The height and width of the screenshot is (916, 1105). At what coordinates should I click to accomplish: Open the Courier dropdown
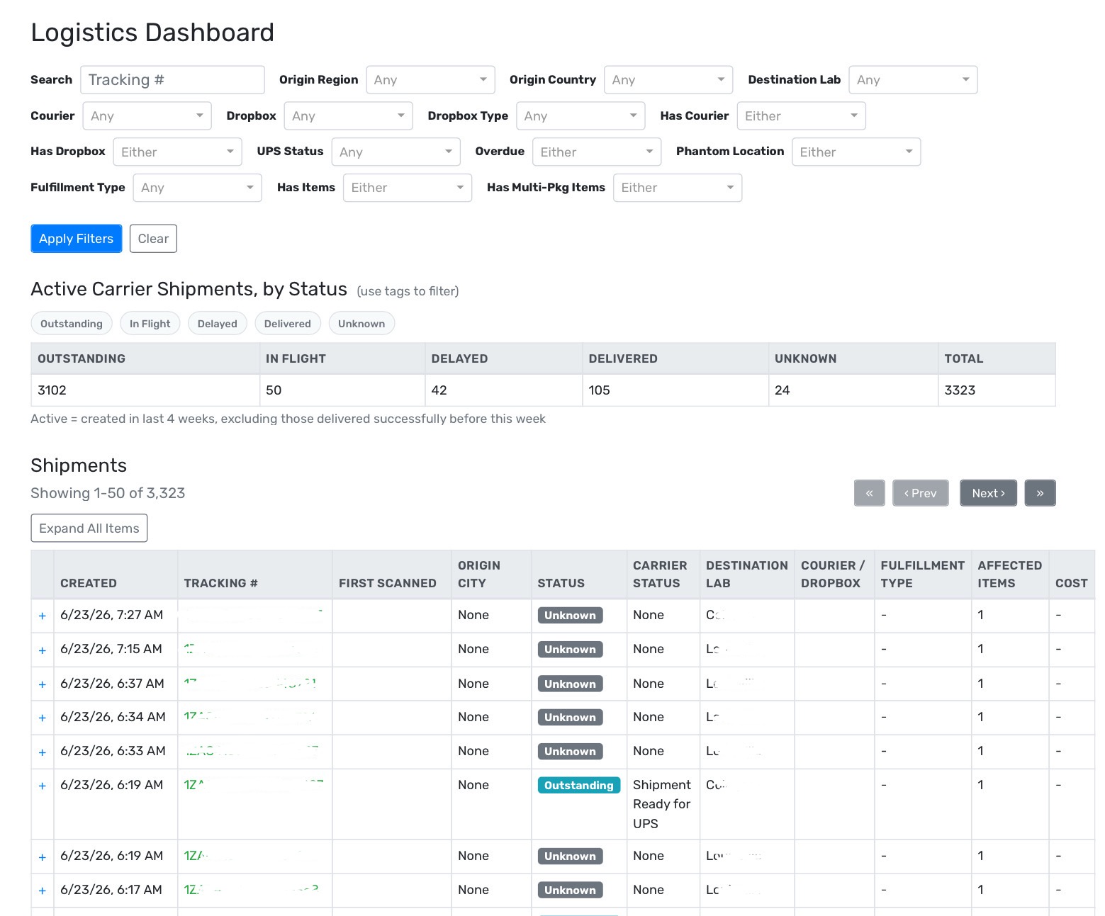coord(147,116)
